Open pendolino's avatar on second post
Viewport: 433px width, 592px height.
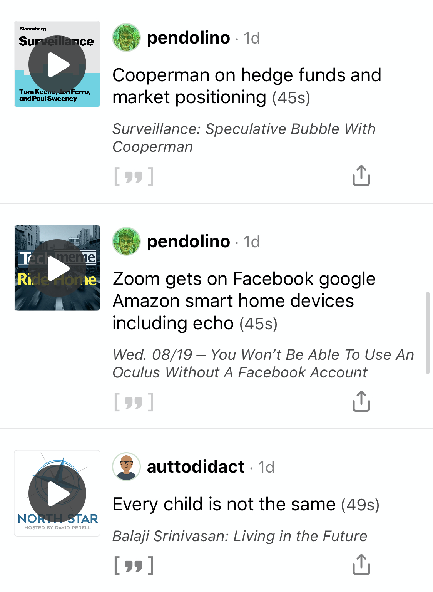coord(126,241)
